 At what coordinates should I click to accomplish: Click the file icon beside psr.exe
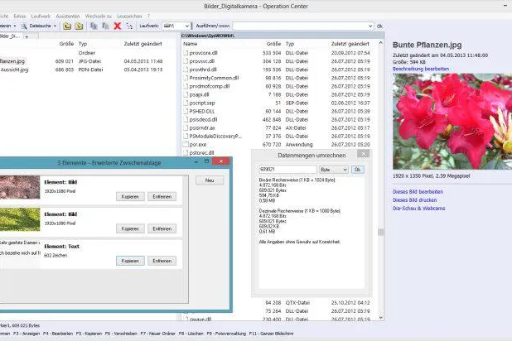pos(186,144)
